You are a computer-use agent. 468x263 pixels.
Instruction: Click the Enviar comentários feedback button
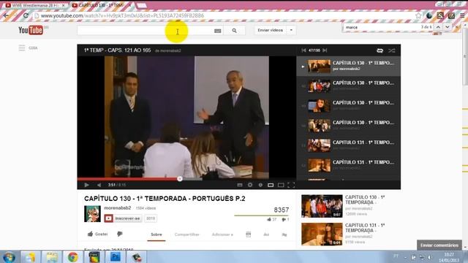439,245
